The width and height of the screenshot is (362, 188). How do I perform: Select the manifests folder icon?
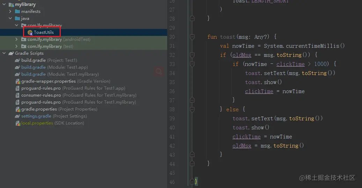[x=17, y=11]
